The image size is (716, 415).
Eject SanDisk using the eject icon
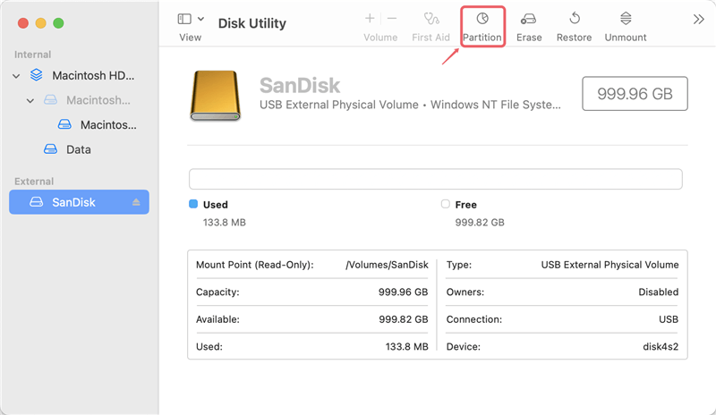136,202
